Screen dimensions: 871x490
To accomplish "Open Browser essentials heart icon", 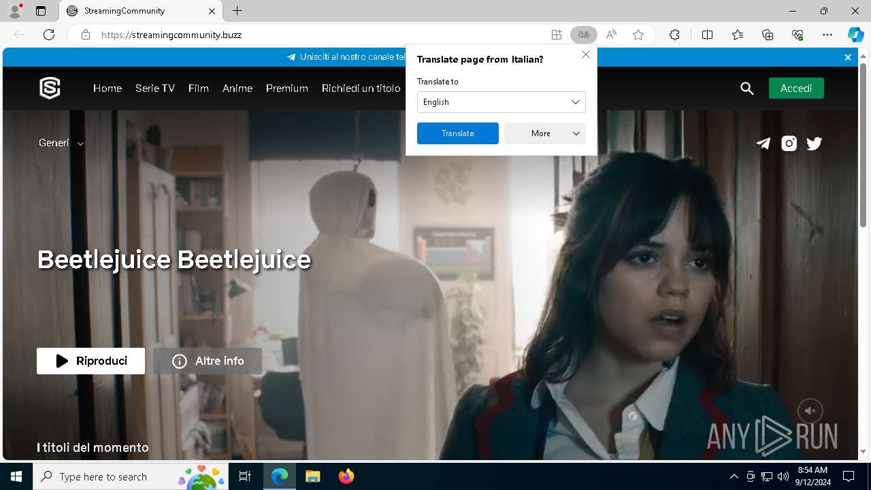I will tap(798, 35).
